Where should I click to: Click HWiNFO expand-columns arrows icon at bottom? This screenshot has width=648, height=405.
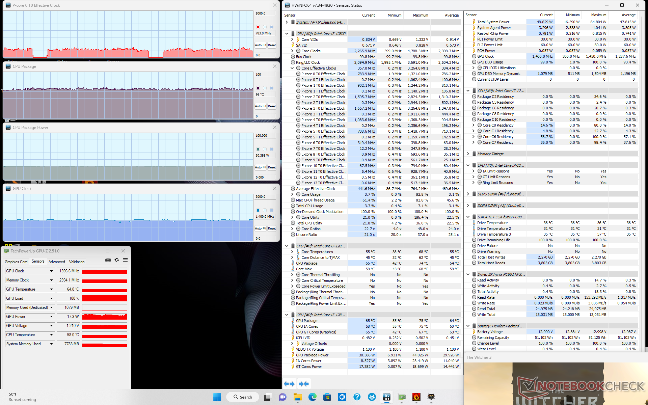coord(289,384)
